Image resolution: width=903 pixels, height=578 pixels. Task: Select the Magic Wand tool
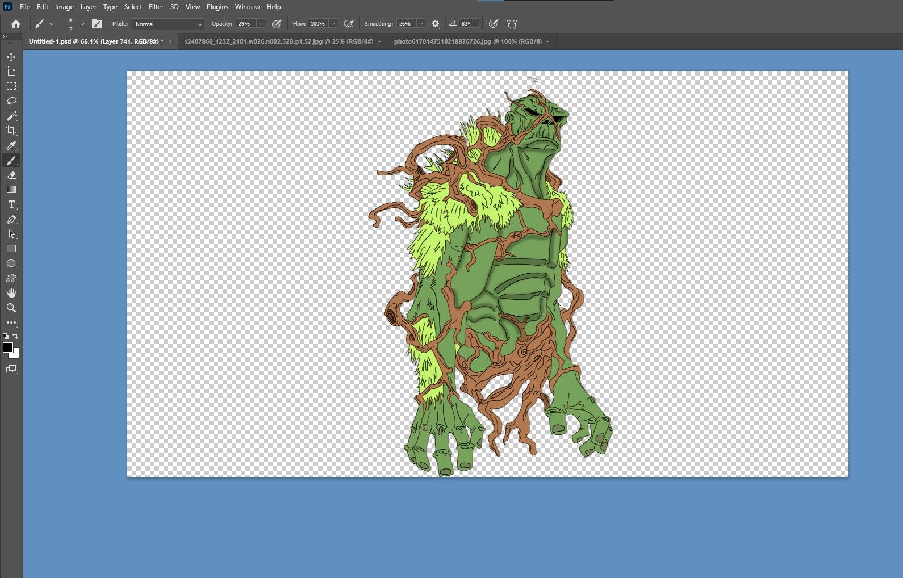pos(11,116)
